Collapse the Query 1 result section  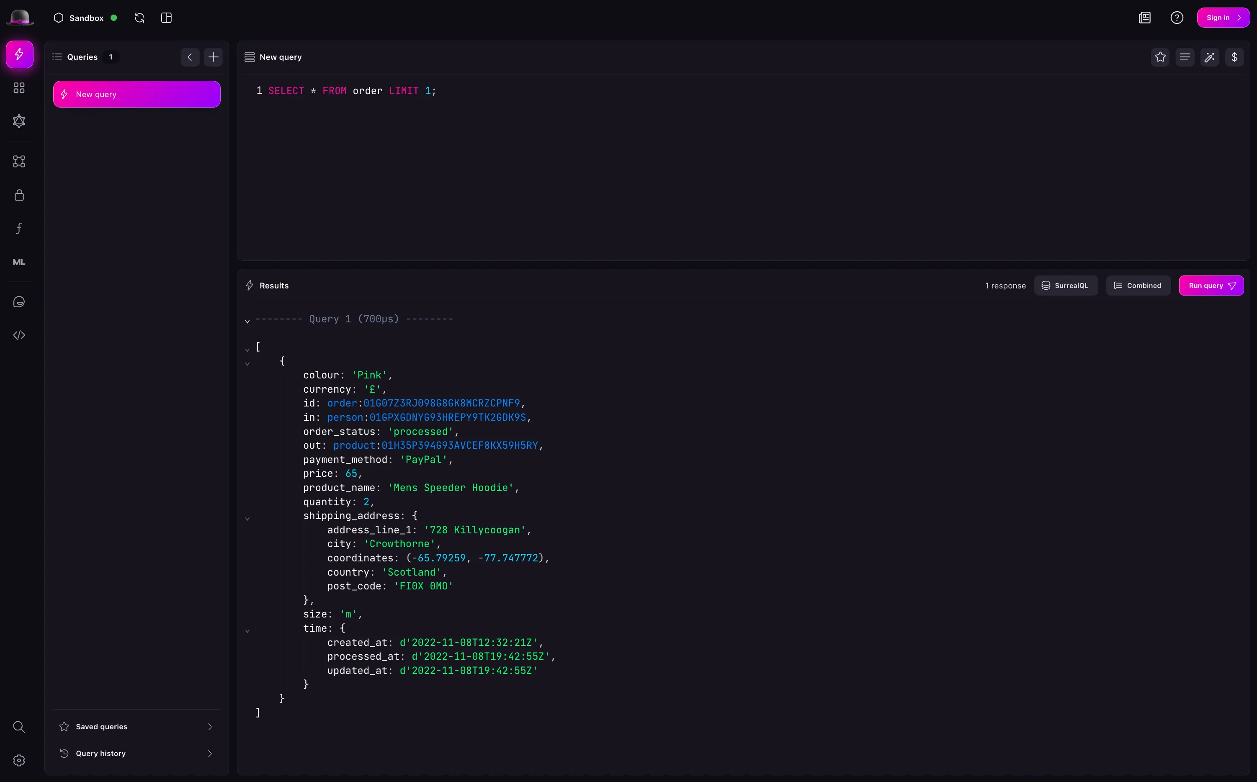tap(247, 321)
